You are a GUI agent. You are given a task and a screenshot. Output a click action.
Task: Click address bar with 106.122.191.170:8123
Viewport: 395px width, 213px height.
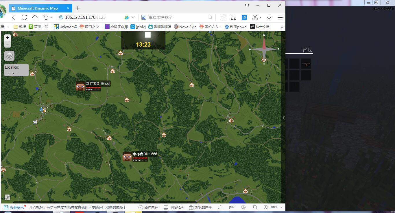point(85,17)
